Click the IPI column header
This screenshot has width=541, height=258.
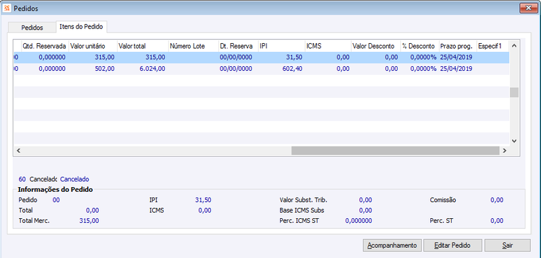click(281, 46)
